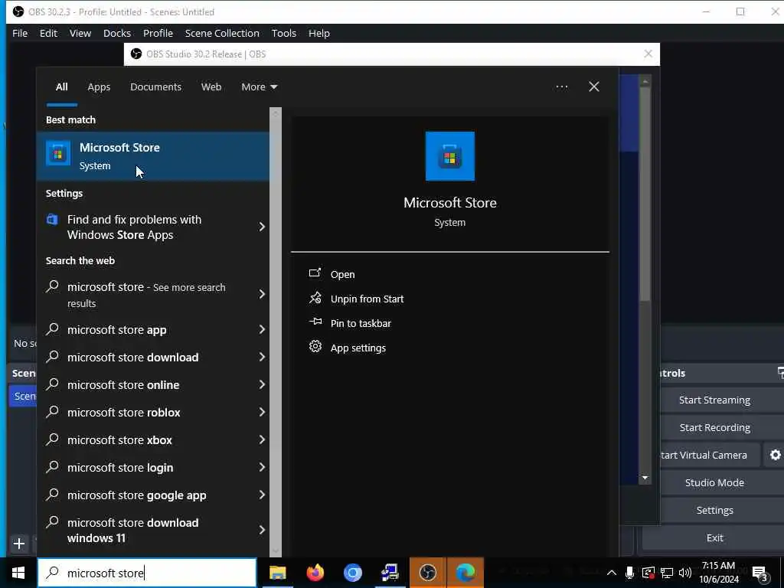Expand the 'microsoft store google app' arrow
Screen dimensions: 784x588
[x=262, y=495]
